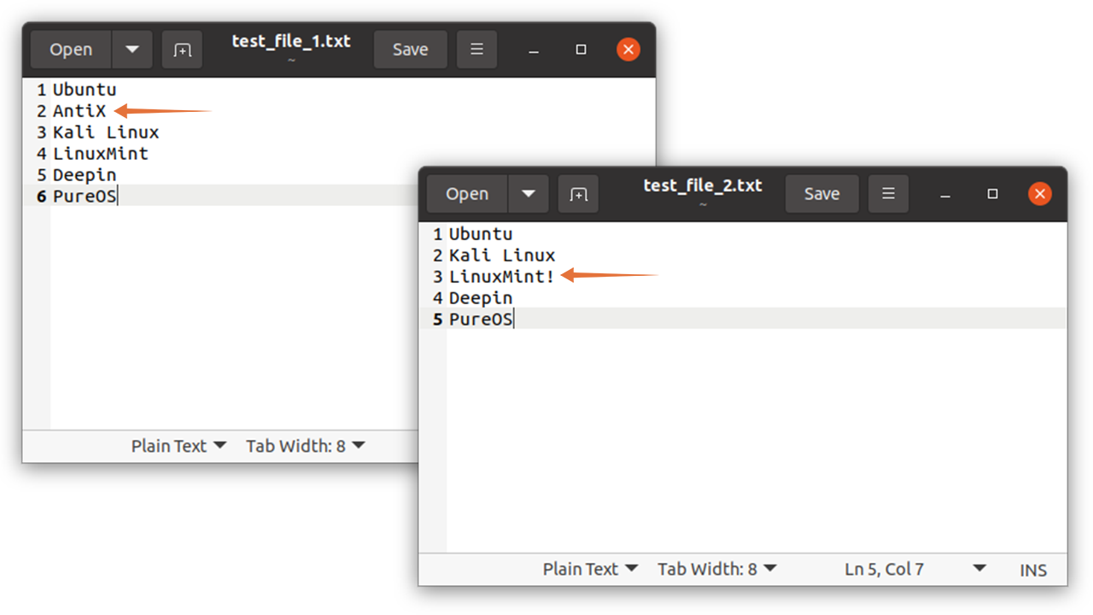Toggle insert mode via the INS status item

click(x=1033, y=569)
